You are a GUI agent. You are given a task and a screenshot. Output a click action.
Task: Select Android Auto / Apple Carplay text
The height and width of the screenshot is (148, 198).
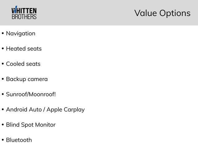(x=45, y=110)
